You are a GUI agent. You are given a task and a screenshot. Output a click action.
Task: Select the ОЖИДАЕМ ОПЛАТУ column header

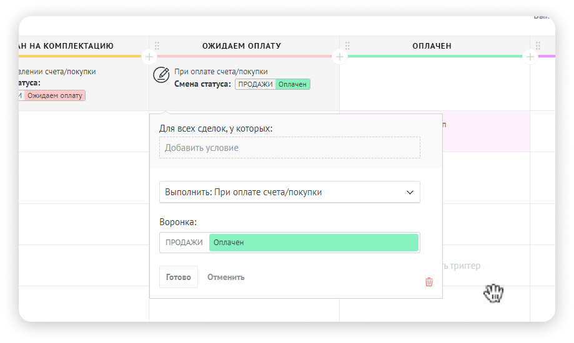(x=241, y=46)
